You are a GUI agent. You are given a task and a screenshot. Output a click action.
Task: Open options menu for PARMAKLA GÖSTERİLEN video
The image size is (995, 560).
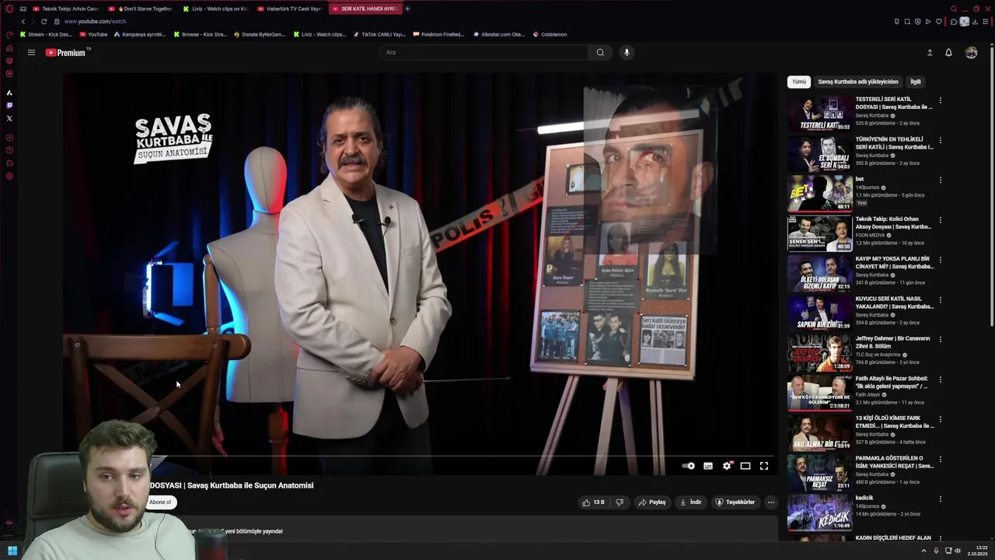pyautogui.click(x=940, y=459)
